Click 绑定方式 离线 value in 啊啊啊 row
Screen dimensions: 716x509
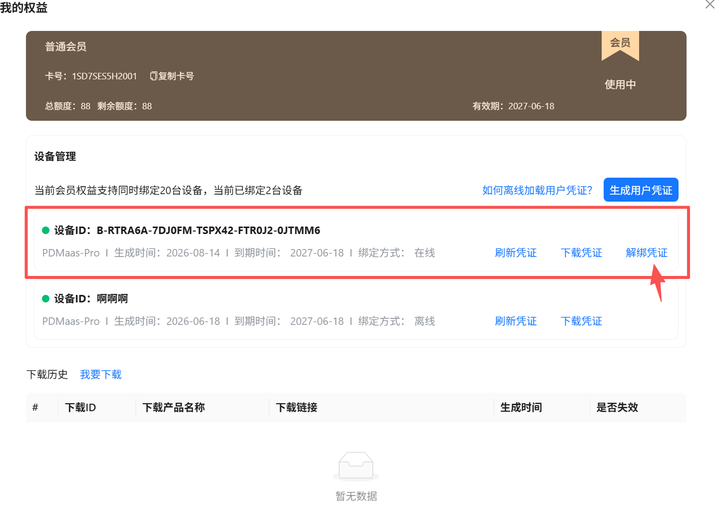pyautogui.click(x=424, y=321)
